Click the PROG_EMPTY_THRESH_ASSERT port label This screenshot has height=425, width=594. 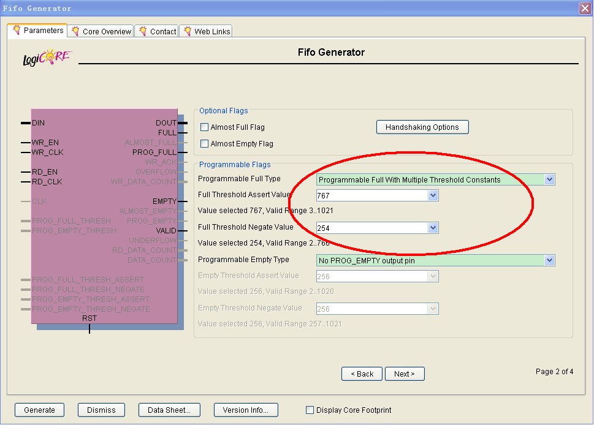click(91, 299)
